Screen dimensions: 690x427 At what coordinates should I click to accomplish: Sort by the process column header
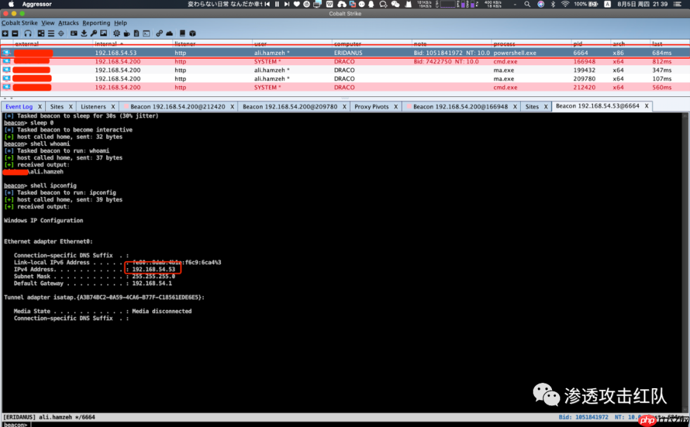531,44
